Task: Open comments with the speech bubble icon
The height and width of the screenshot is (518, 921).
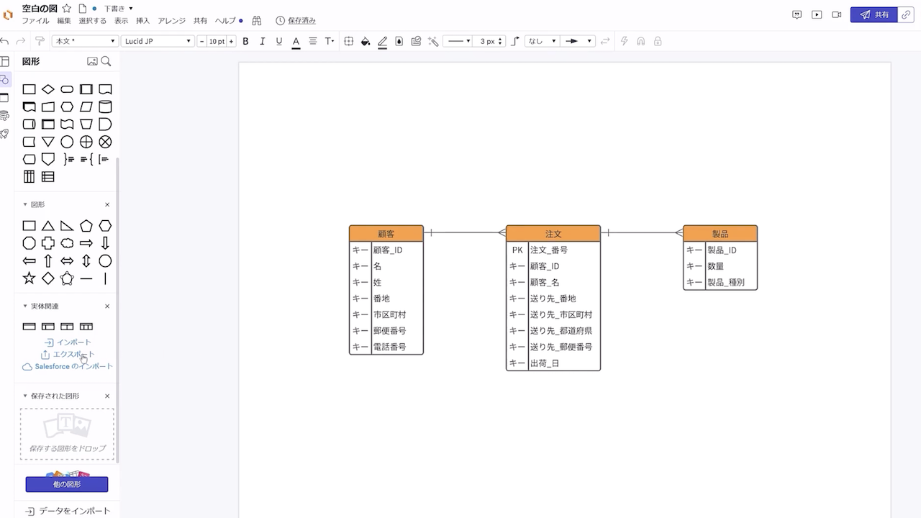Action: click(797, 14)
